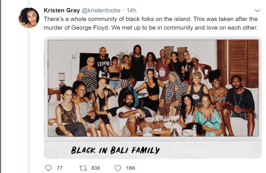
Task: Click the thread connector line below the avatar
Action: pyautogui.click(x=29, y=102)
